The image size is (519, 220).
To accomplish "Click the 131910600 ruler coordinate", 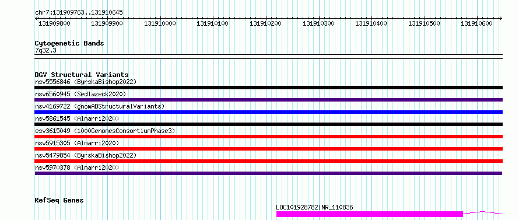I will 476,23.
